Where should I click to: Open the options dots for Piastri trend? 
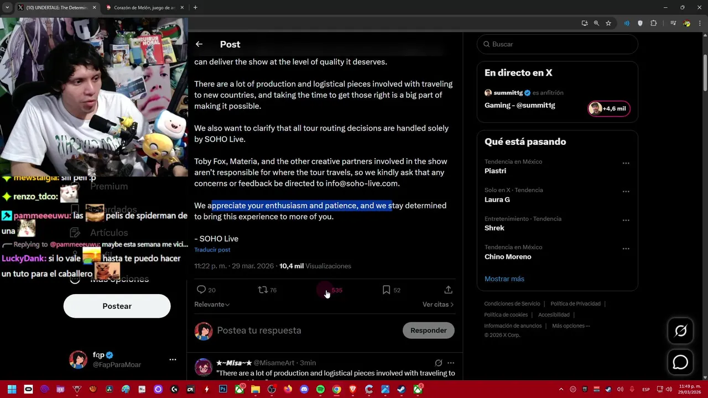[626, 163]
